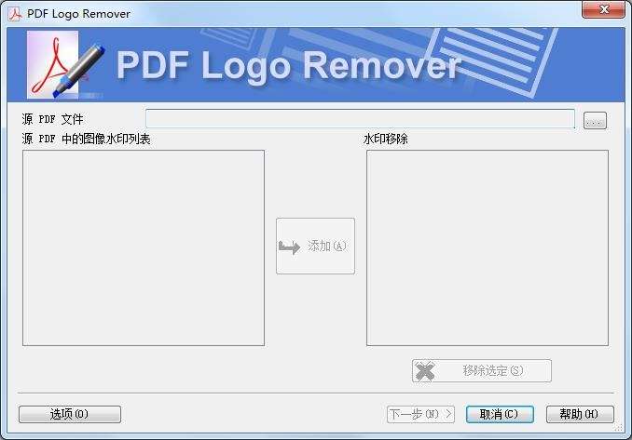Cancel with the 取消(C) button

(500, 414)
